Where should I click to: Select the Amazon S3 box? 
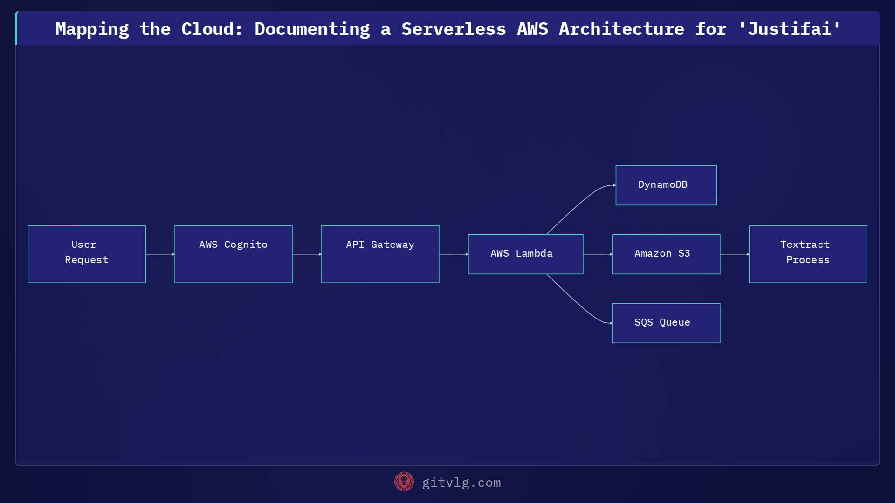[x=666, y=254]
